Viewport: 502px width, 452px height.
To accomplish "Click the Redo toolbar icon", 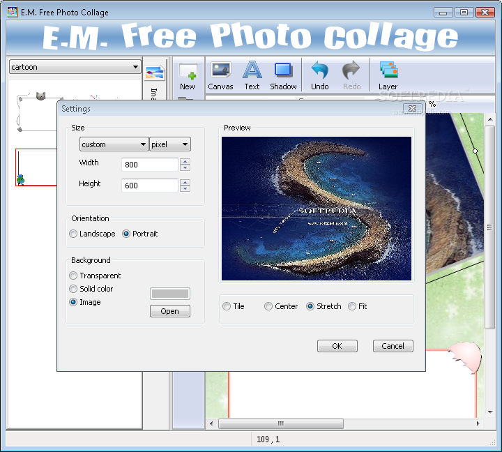I will pos(351,76).
